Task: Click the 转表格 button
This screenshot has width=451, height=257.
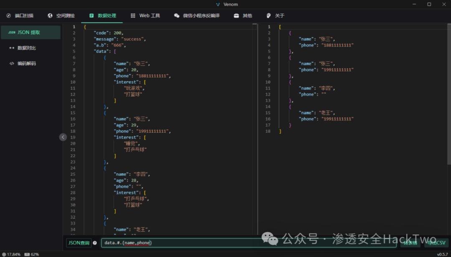Action: [x=410, y=243]
